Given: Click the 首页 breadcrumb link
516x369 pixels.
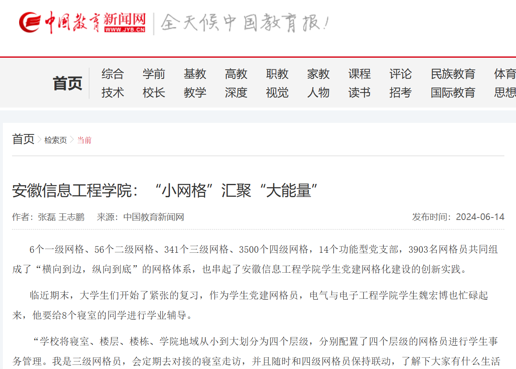Looking at the screenshot, I should coord(23,140).
